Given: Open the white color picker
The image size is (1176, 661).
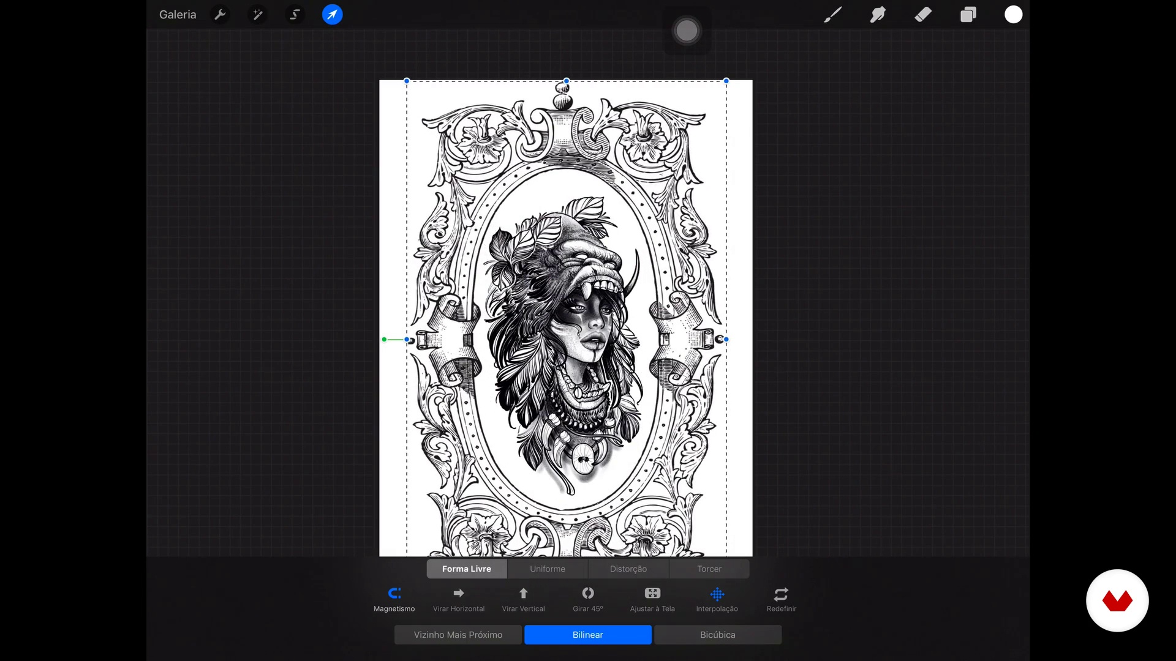Looking at the screenshot, I should (x=1014, y=15).
